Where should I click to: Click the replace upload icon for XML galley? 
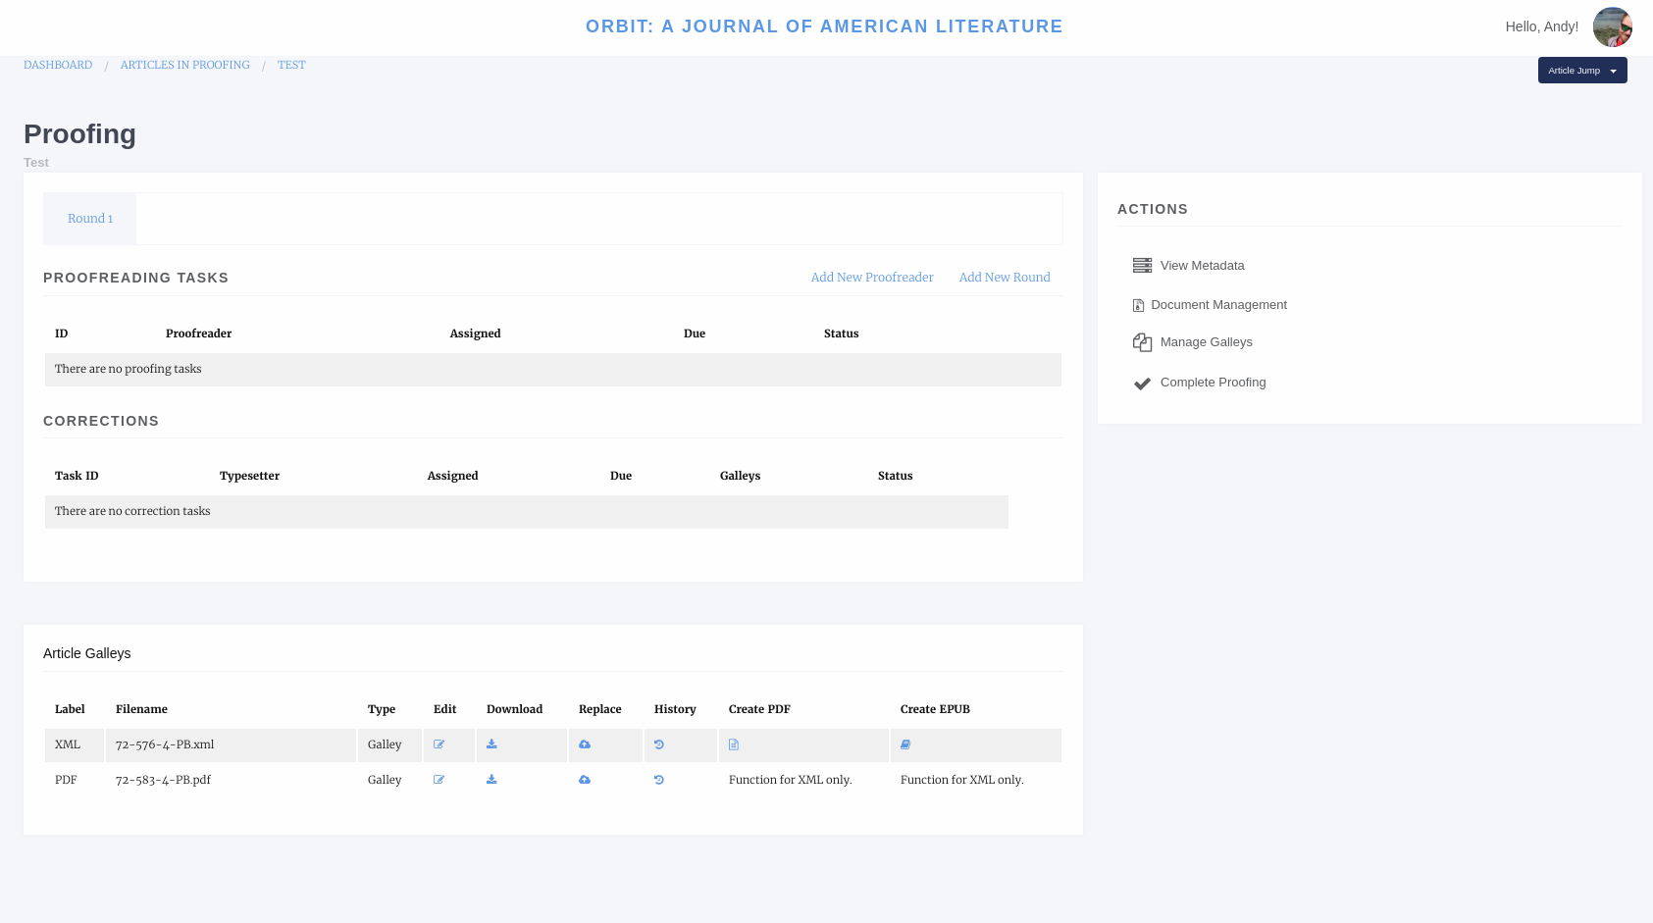click(x=585, y=744)
